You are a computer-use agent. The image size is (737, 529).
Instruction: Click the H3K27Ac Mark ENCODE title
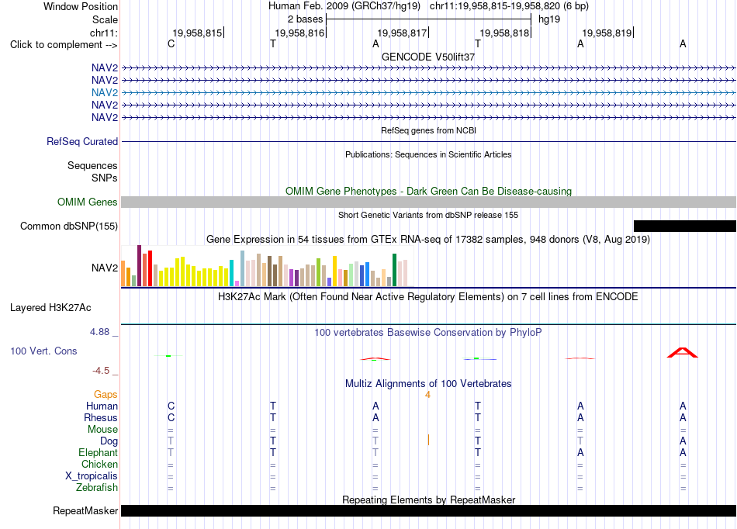[428, 297]
